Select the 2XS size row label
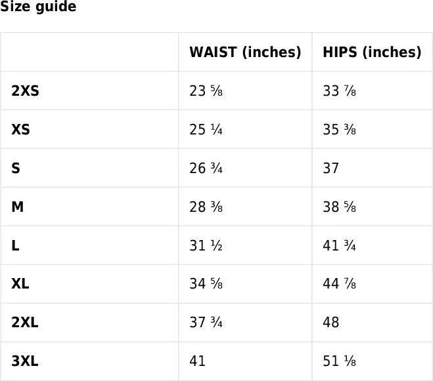 click(25, 91)
